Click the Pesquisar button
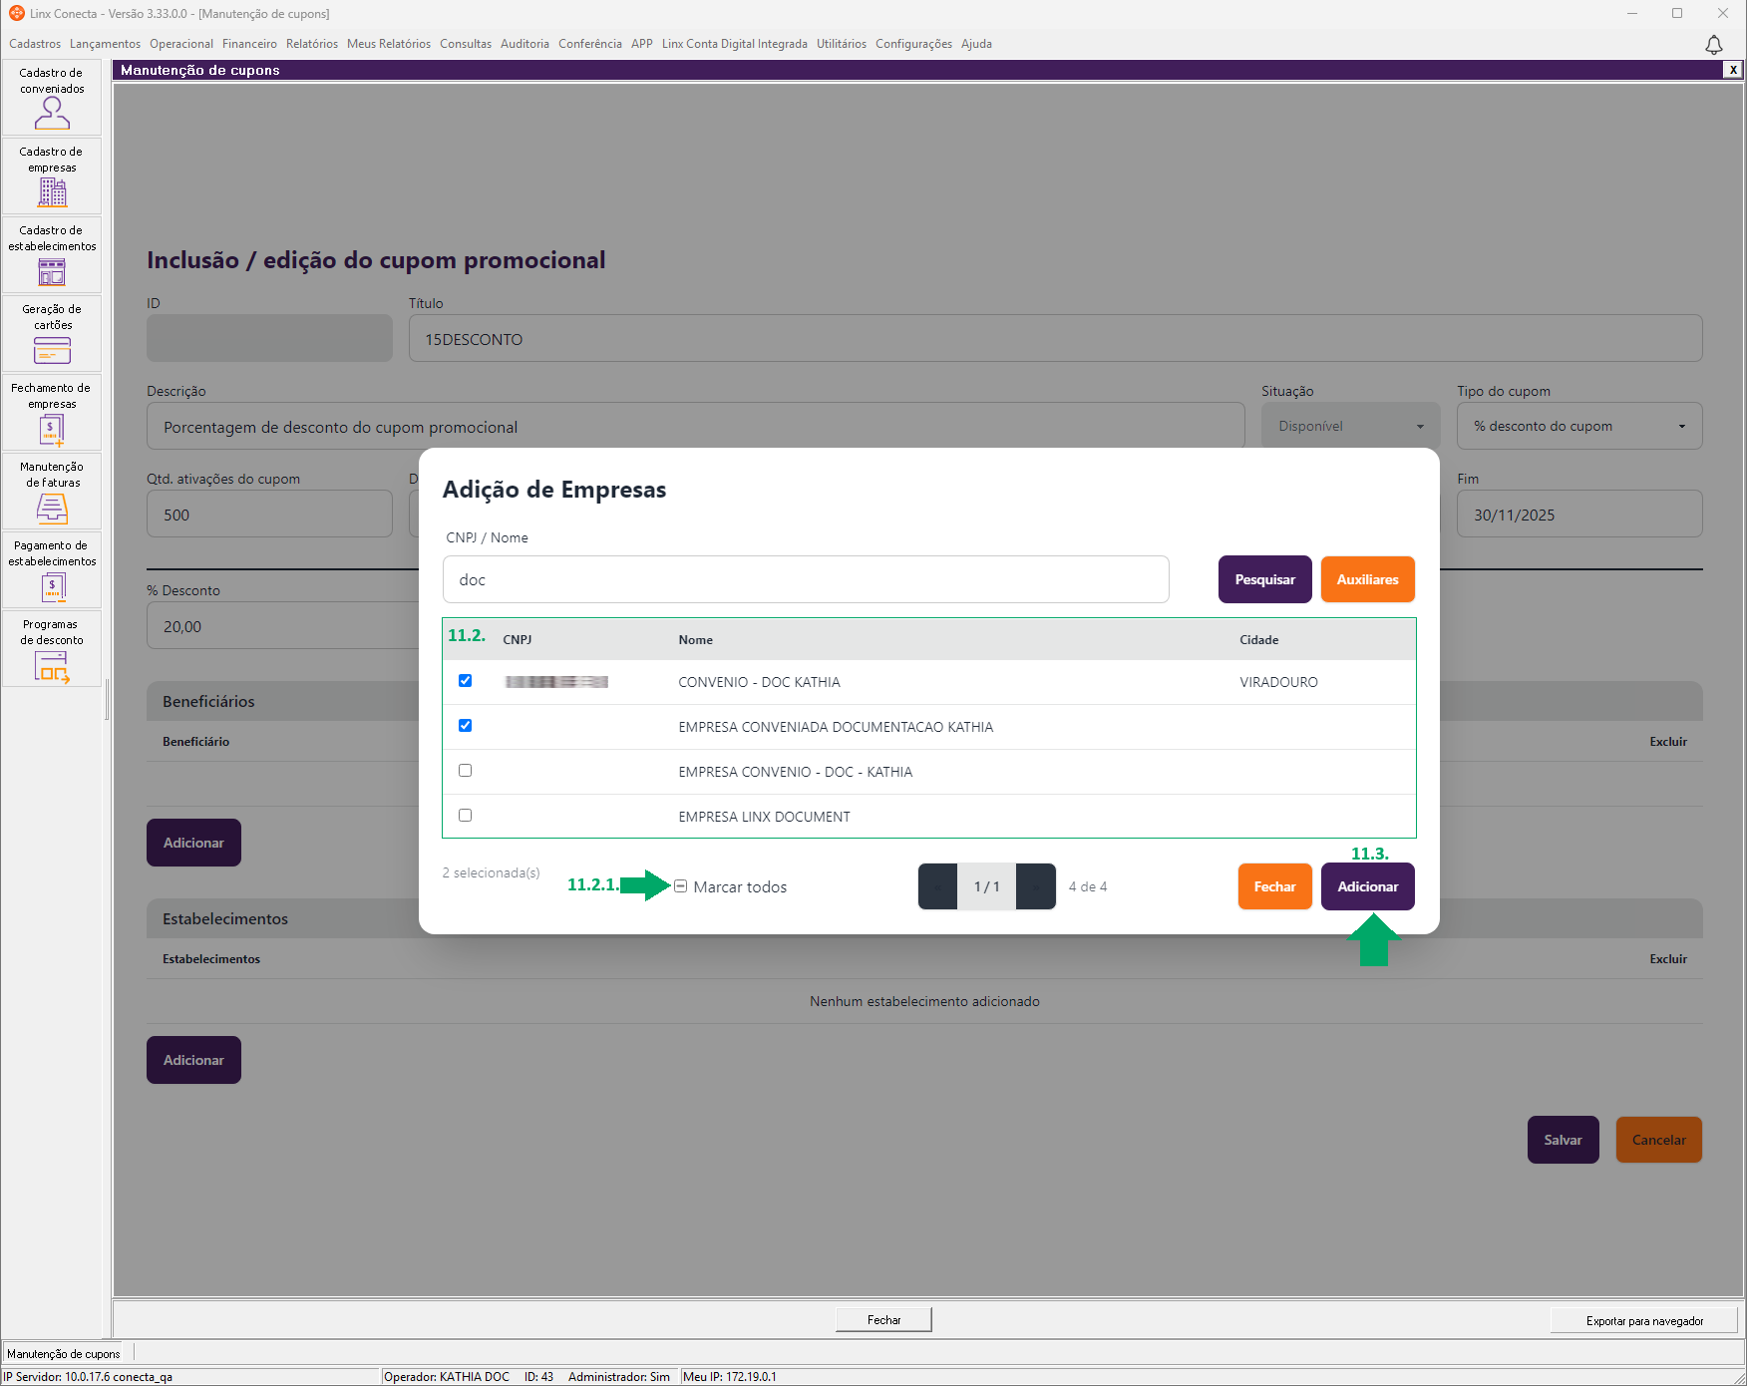The image size is (1747, 1386). click(1265, 579)
